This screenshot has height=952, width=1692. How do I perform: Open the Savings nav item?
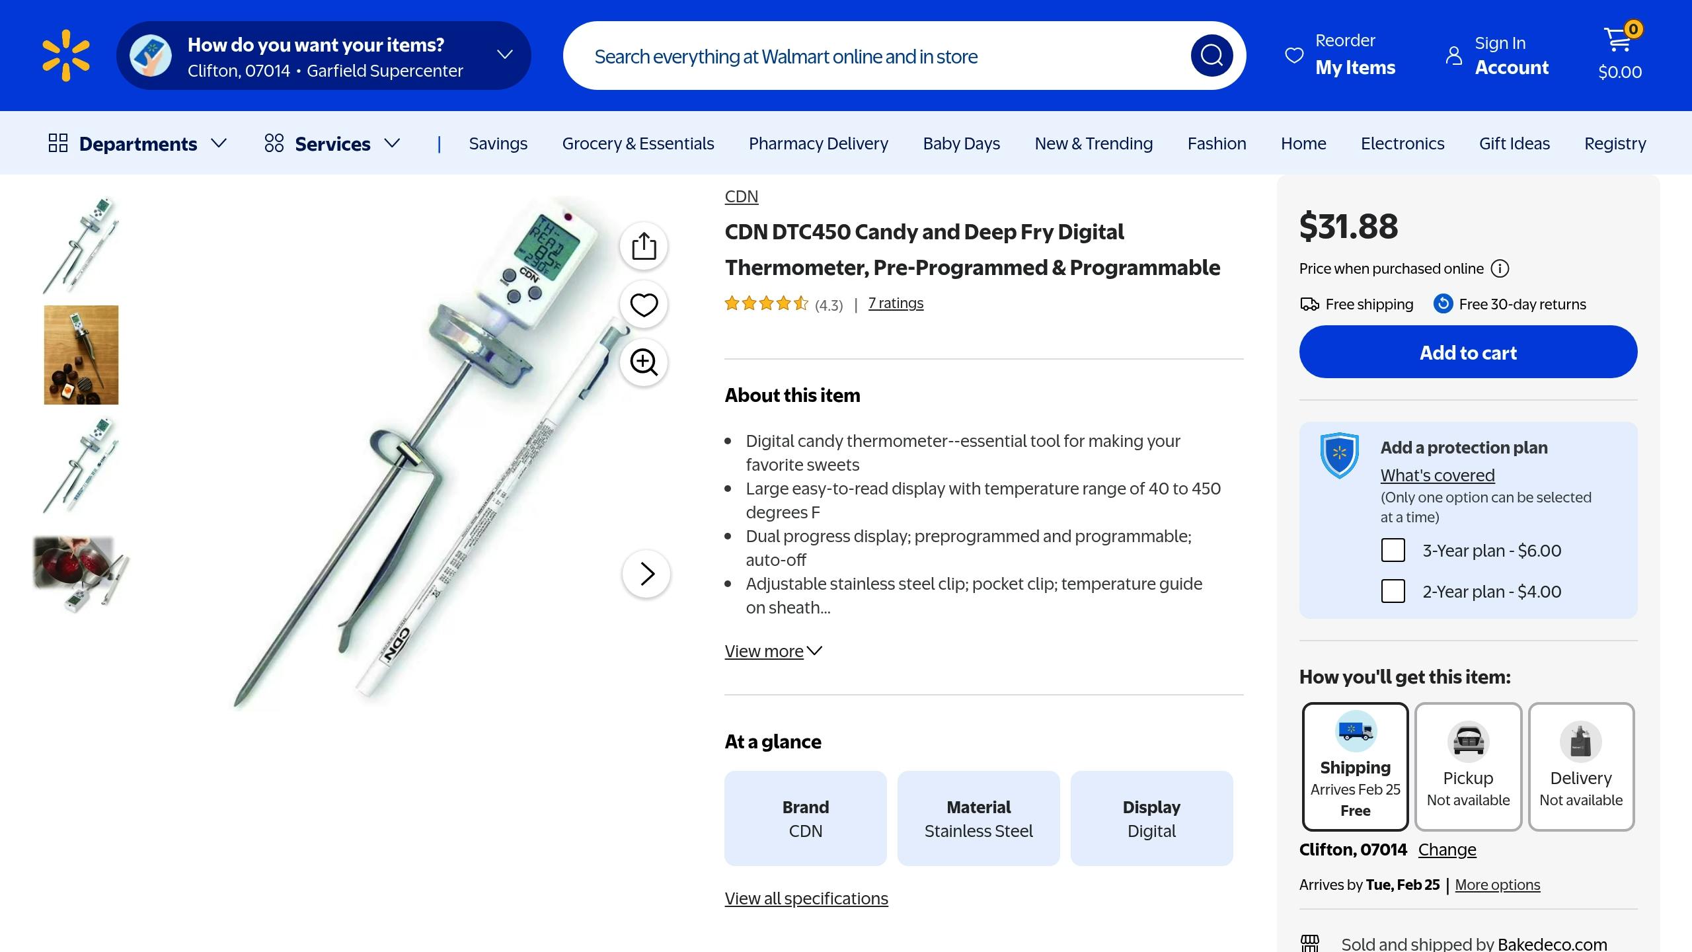point(498,143)
